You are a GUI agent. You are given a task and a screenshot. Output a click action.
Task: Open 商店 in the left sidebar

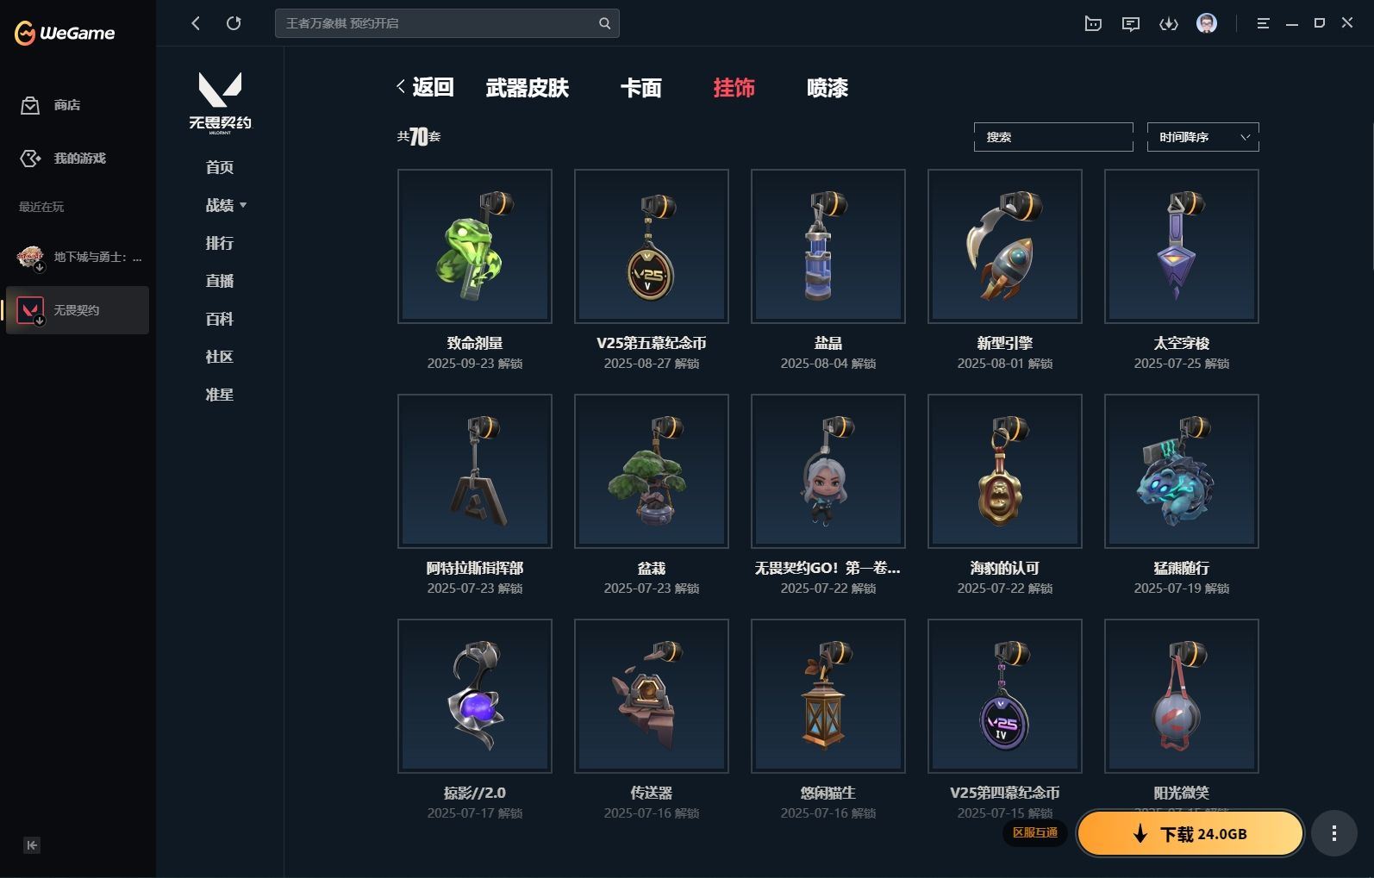click(x=52, y=105)
